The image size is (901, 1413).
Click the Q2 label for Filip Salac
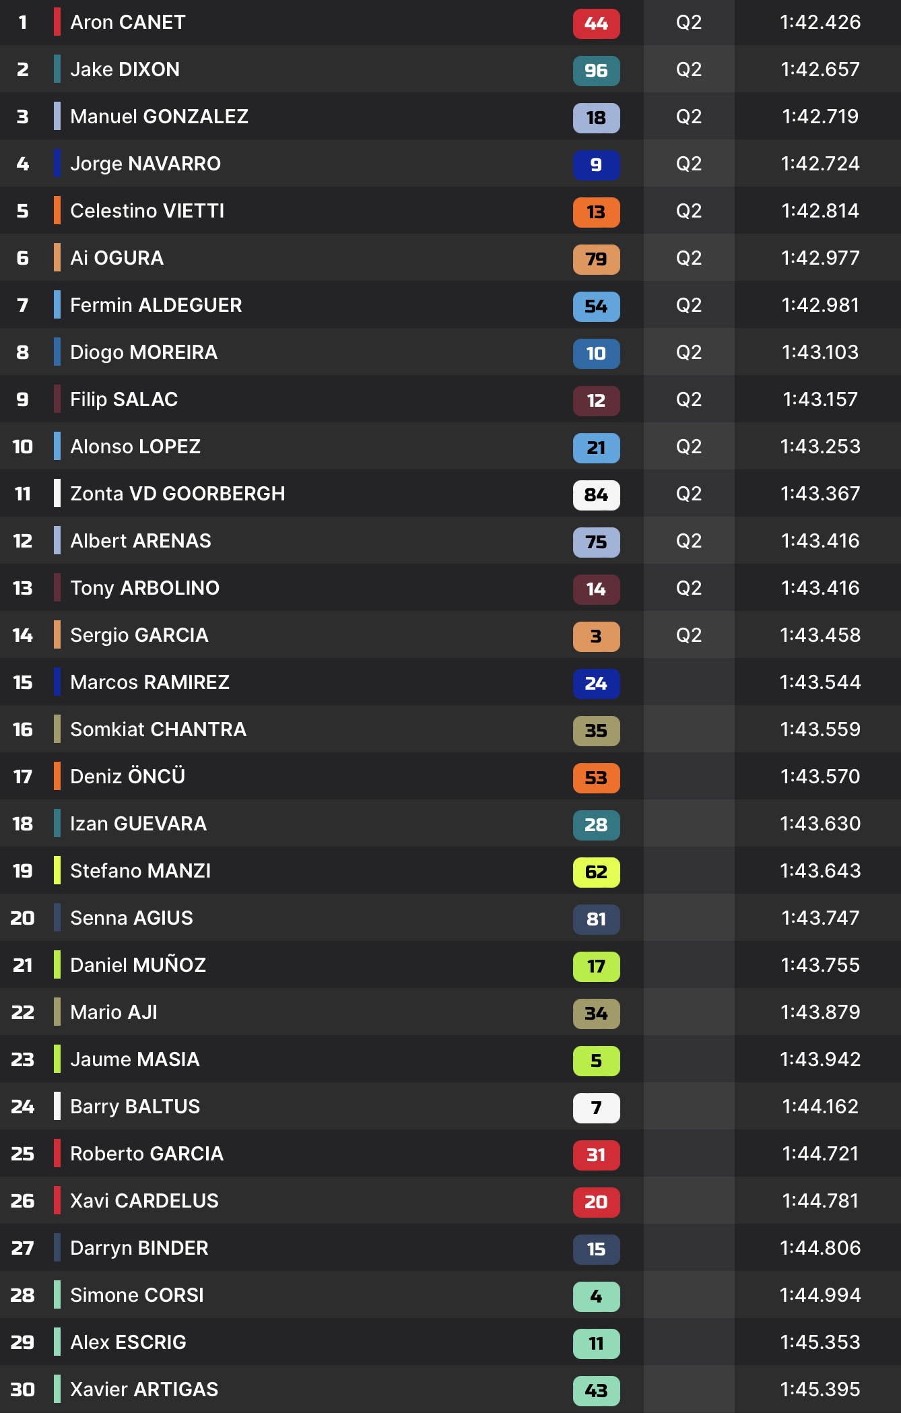coord(688,399)
